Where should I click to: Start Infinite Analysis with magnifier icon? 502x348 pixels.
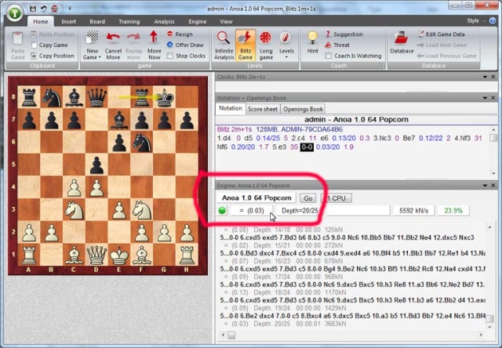point(224,45)
